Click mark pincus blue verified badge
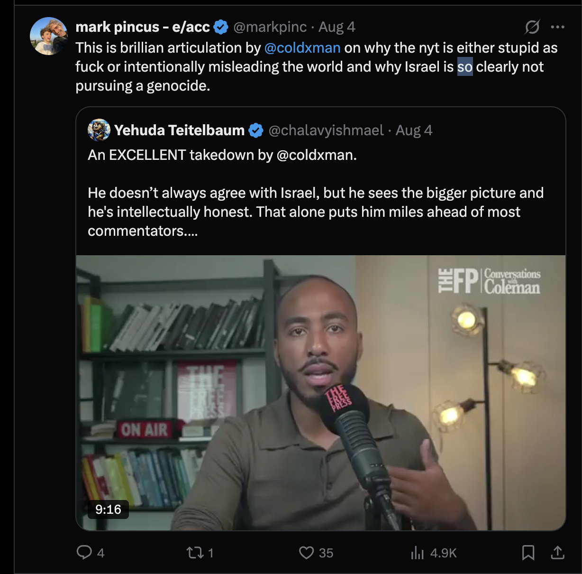 (221, 27)
